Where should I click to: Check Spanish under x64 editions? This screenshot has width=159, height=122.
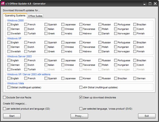pyautogui.click(x=46, y=78)
